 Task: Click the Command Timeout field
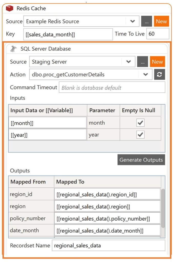[113, 87]
